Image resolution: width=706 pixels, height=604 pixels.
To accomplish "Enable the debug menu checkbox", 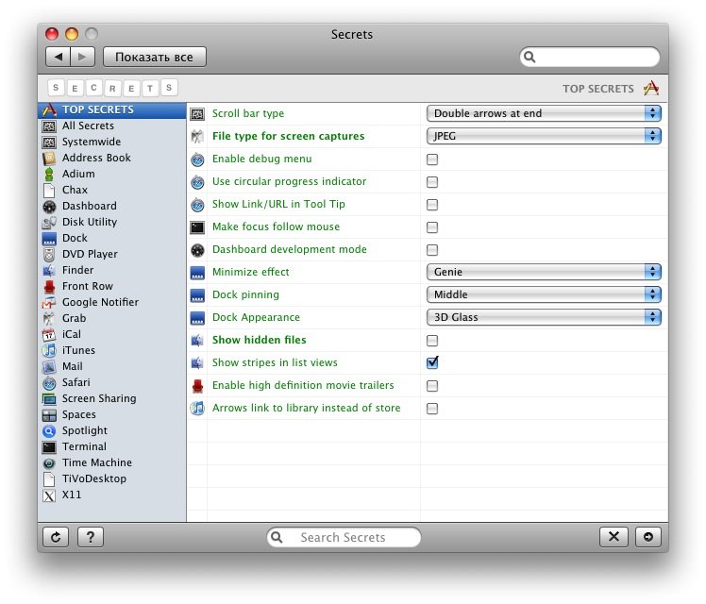I will (x=432, y=159).
